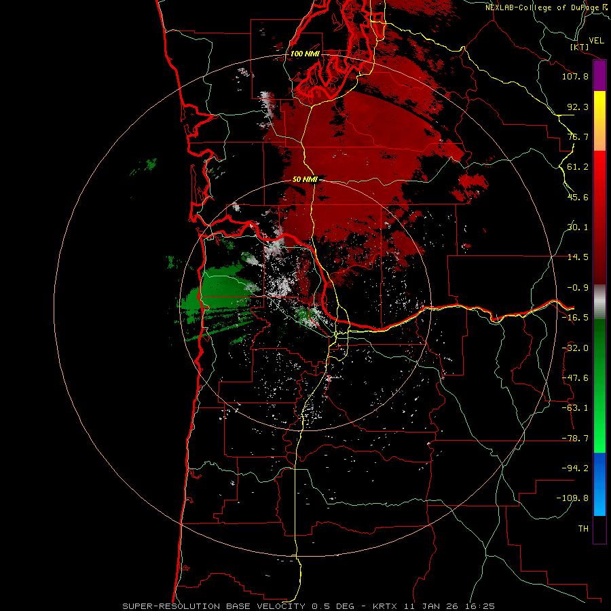
Task: Click the [KT] units label
Action: click(x=579, y=47)
